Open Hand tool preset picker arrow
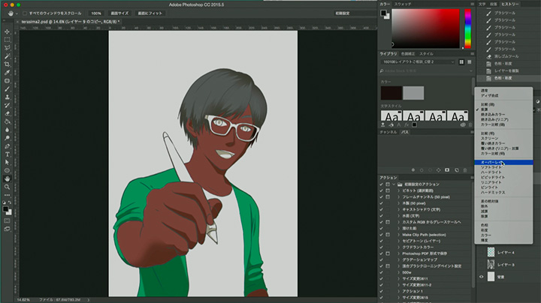This screenshot has width=541, height=303. tap(17, 13)
